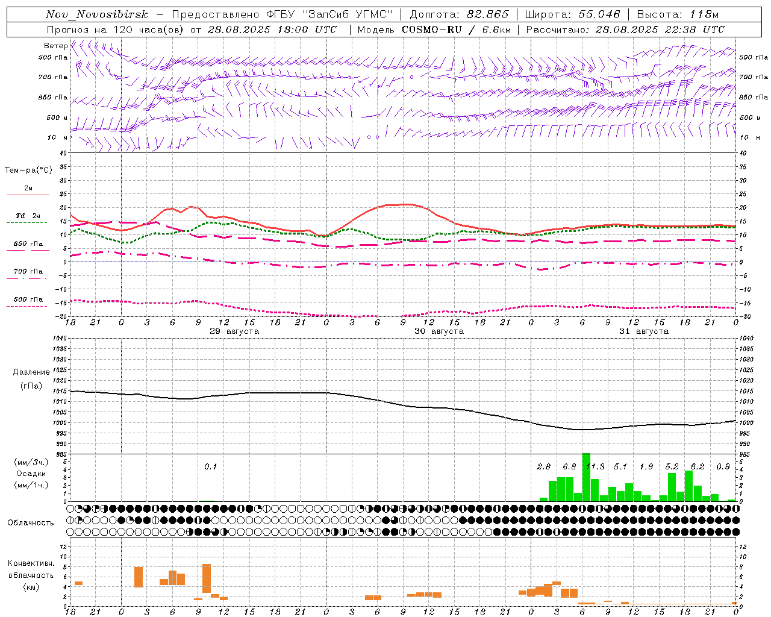771x617 pixels.
Task: Click the tallest green precipitation bar
Action: click(586, 477)
